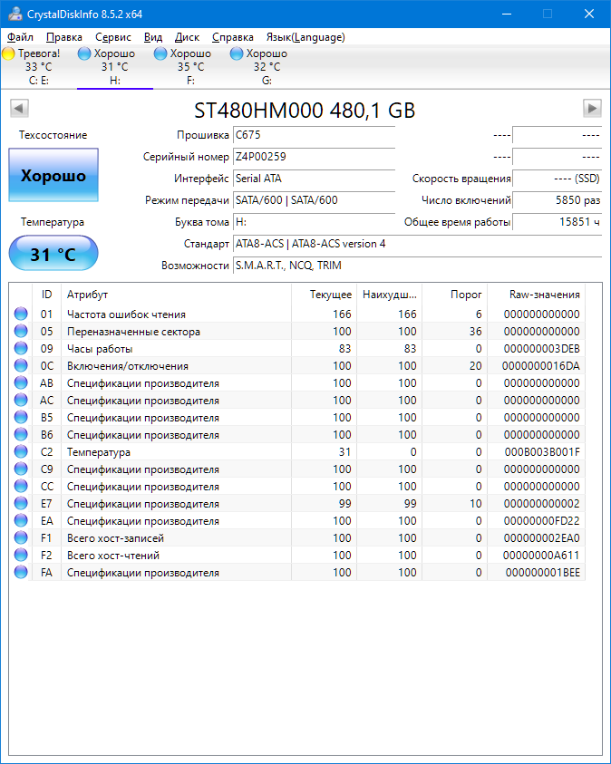Select the Хорошо 32 °C G: disk
The image size is (611, 764).
[267, 67]
